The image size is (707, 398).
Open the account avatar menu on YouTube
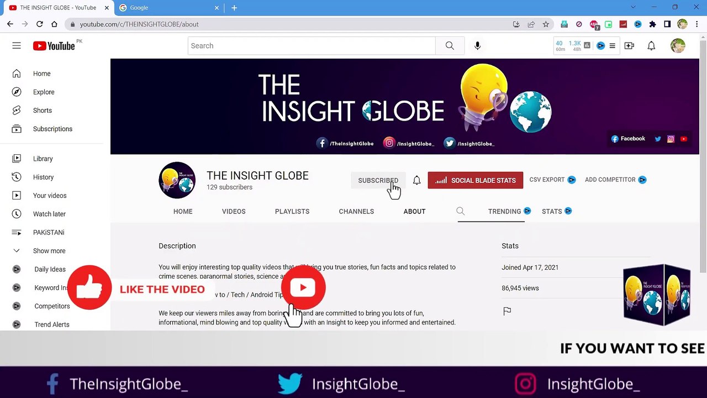click(x=678, y=46)
